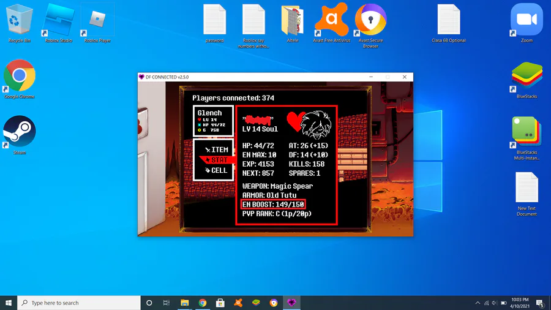This screenshot has width=551, height=310.
Task: Click the DF CONNECTED heart taskbar icon
Action: click(291, 303)
